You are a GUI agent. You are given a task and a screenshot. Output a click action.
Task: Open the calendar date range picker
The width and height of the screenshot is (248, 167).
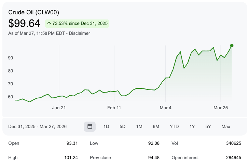[x=90, y=126]
